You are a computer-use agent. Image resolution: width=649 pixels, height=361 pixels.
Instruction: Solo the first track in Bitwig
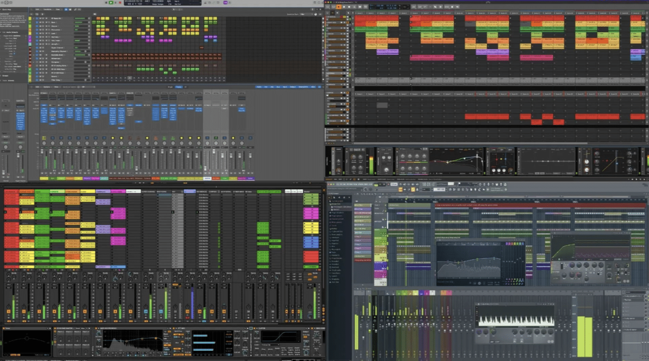345,18
